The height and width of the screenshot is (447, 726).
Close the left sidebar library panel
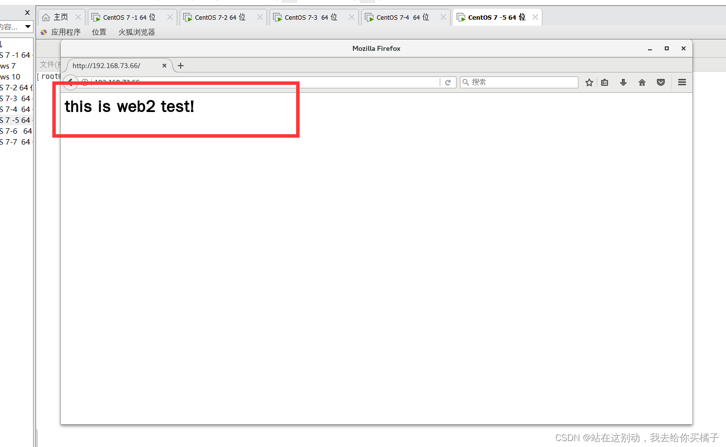pos(27,12)
